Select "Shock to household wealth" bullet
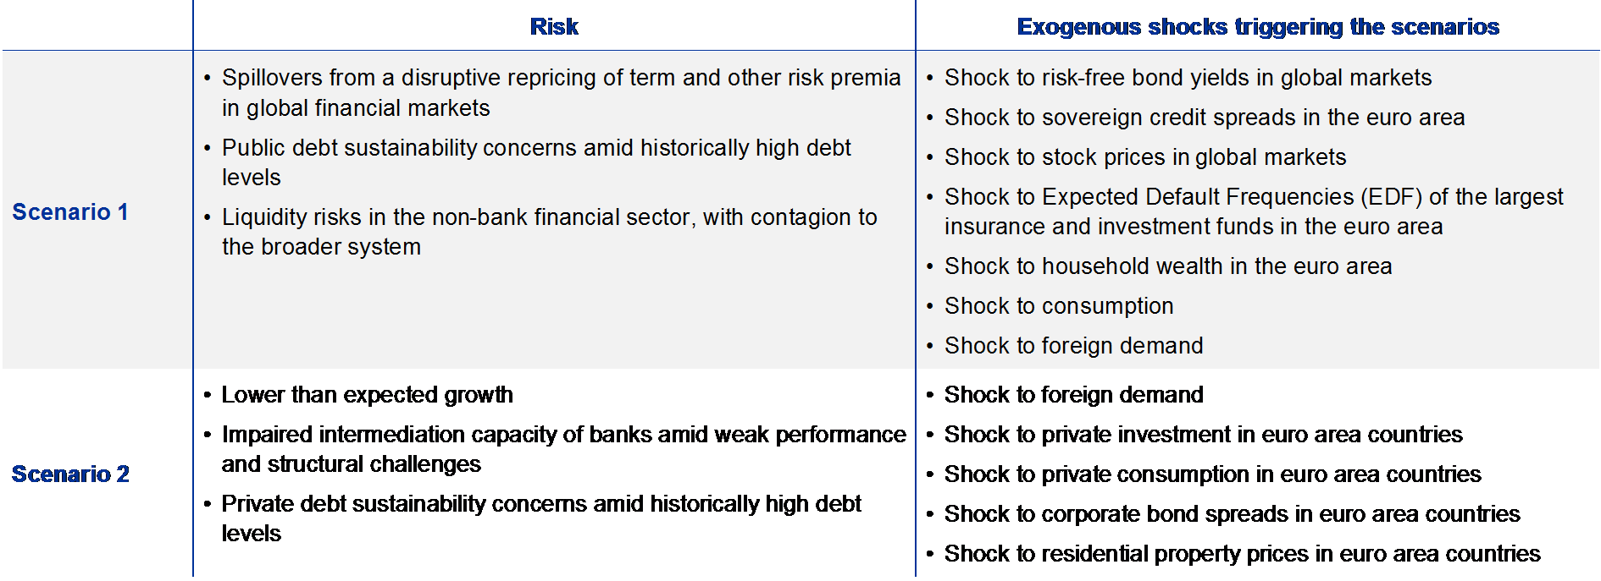The image size is (1601, 581). pyautogui.click(x=1168, y=266)
